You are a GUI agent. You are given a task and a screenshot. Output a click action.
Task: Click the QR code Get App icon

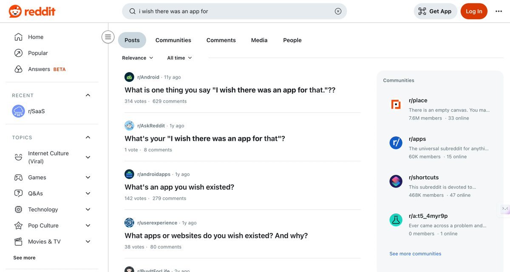pos(422,11)
